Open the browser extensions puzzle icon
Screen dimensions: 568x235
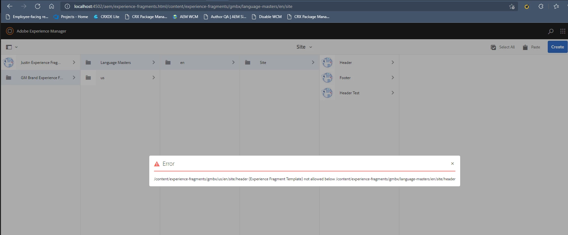coord(541,6)
